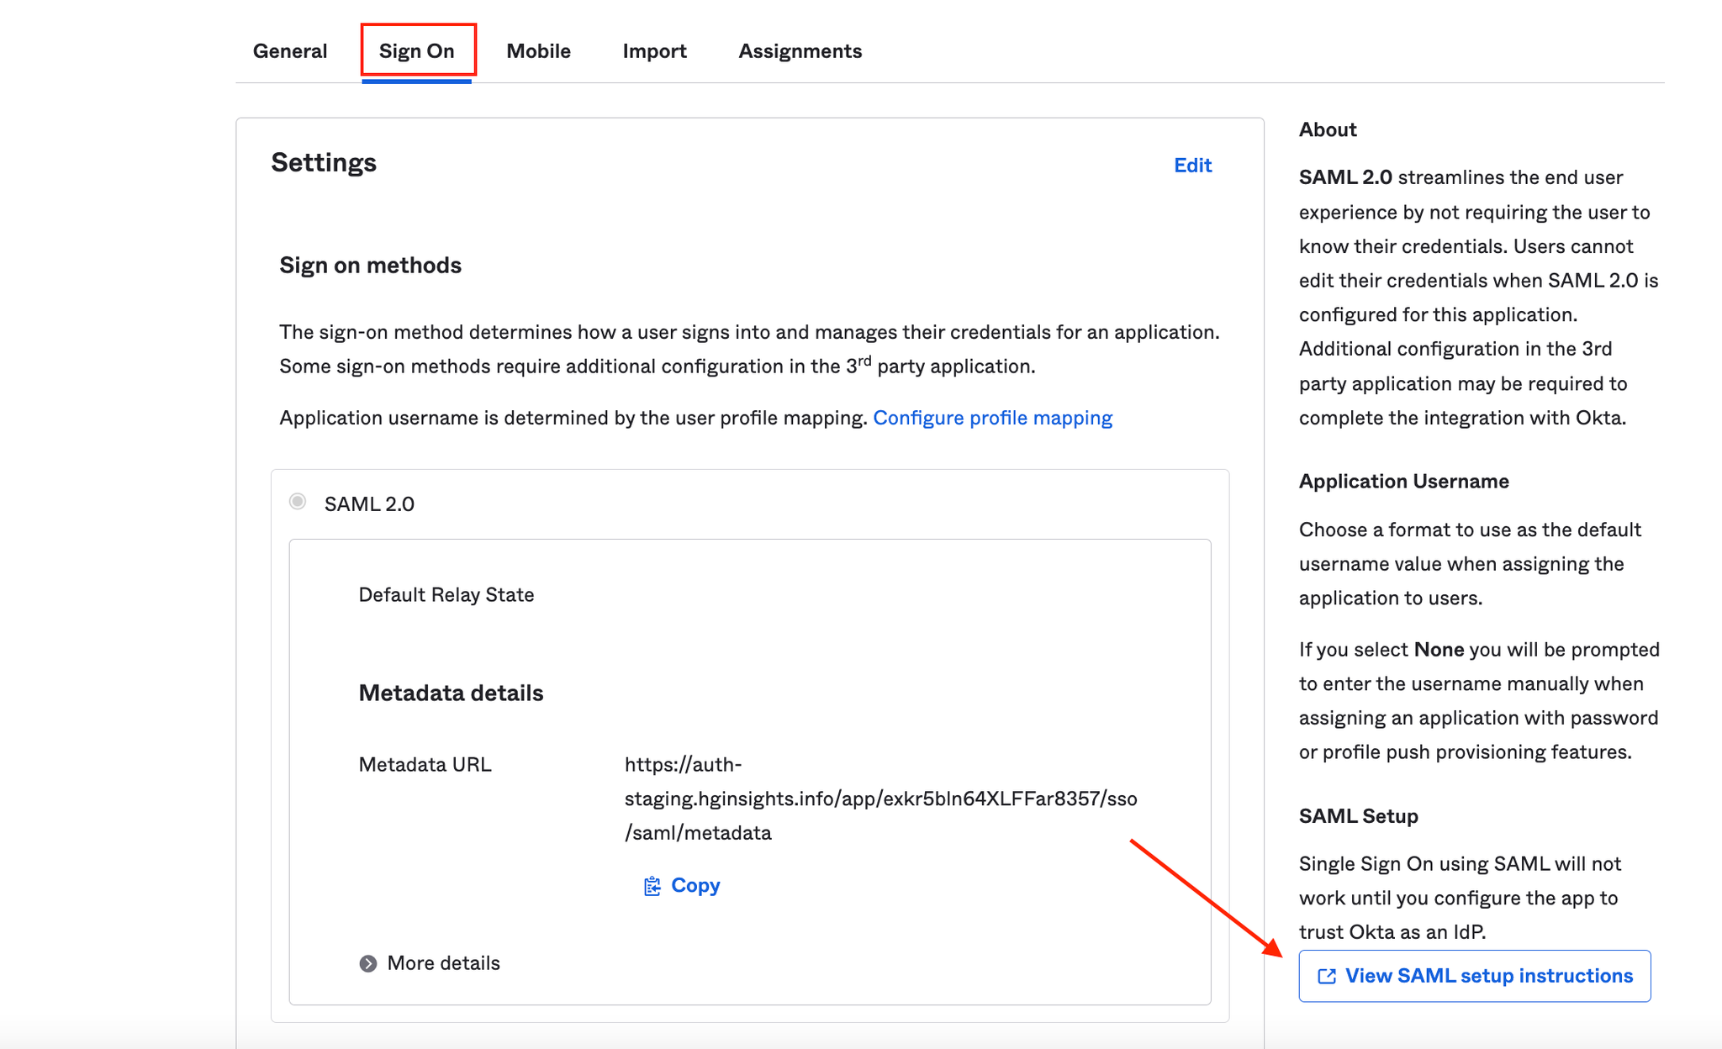Click the Metadata URL value text
The height and width of the screenshot is (1049, 1722).
[x=879, y=799]
